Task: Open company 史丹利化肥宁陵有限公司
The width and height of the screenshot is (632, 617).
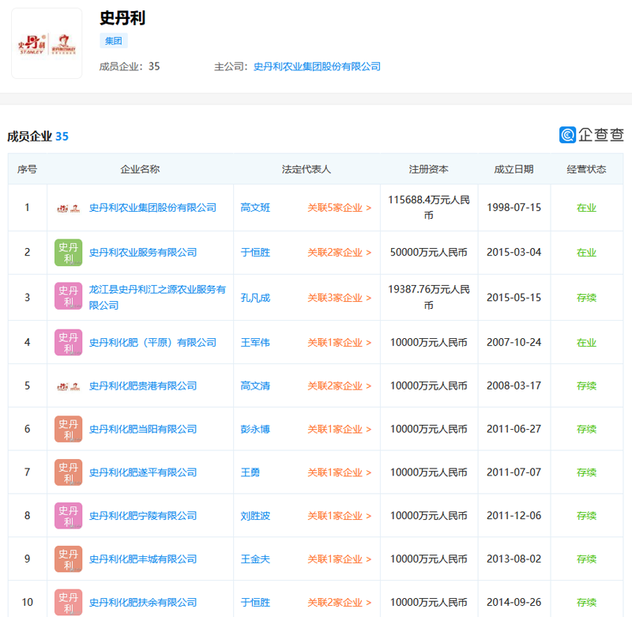Action: (143, 516)
